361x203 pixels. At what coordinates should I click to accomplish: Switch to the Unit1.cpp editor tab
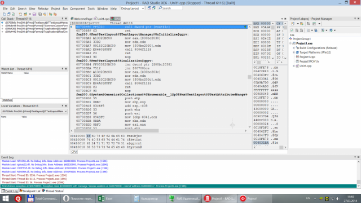(102, 19)
